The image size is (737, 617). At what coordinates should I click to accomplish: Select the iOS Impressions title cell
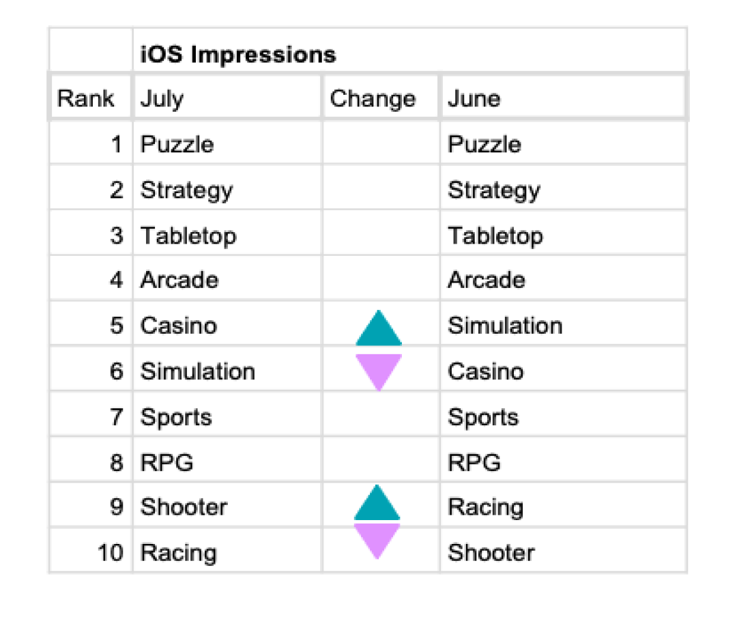tap(410, 51)
